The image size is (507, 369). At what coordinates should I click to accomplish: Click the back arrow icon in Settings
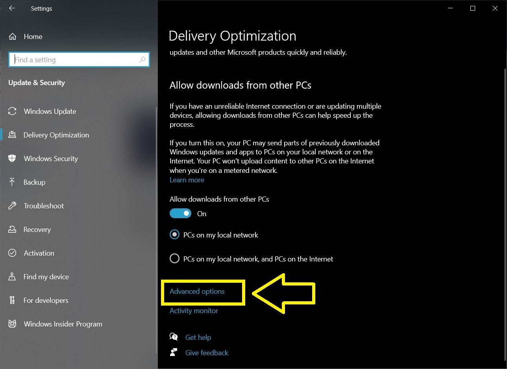tap(12, 8)
